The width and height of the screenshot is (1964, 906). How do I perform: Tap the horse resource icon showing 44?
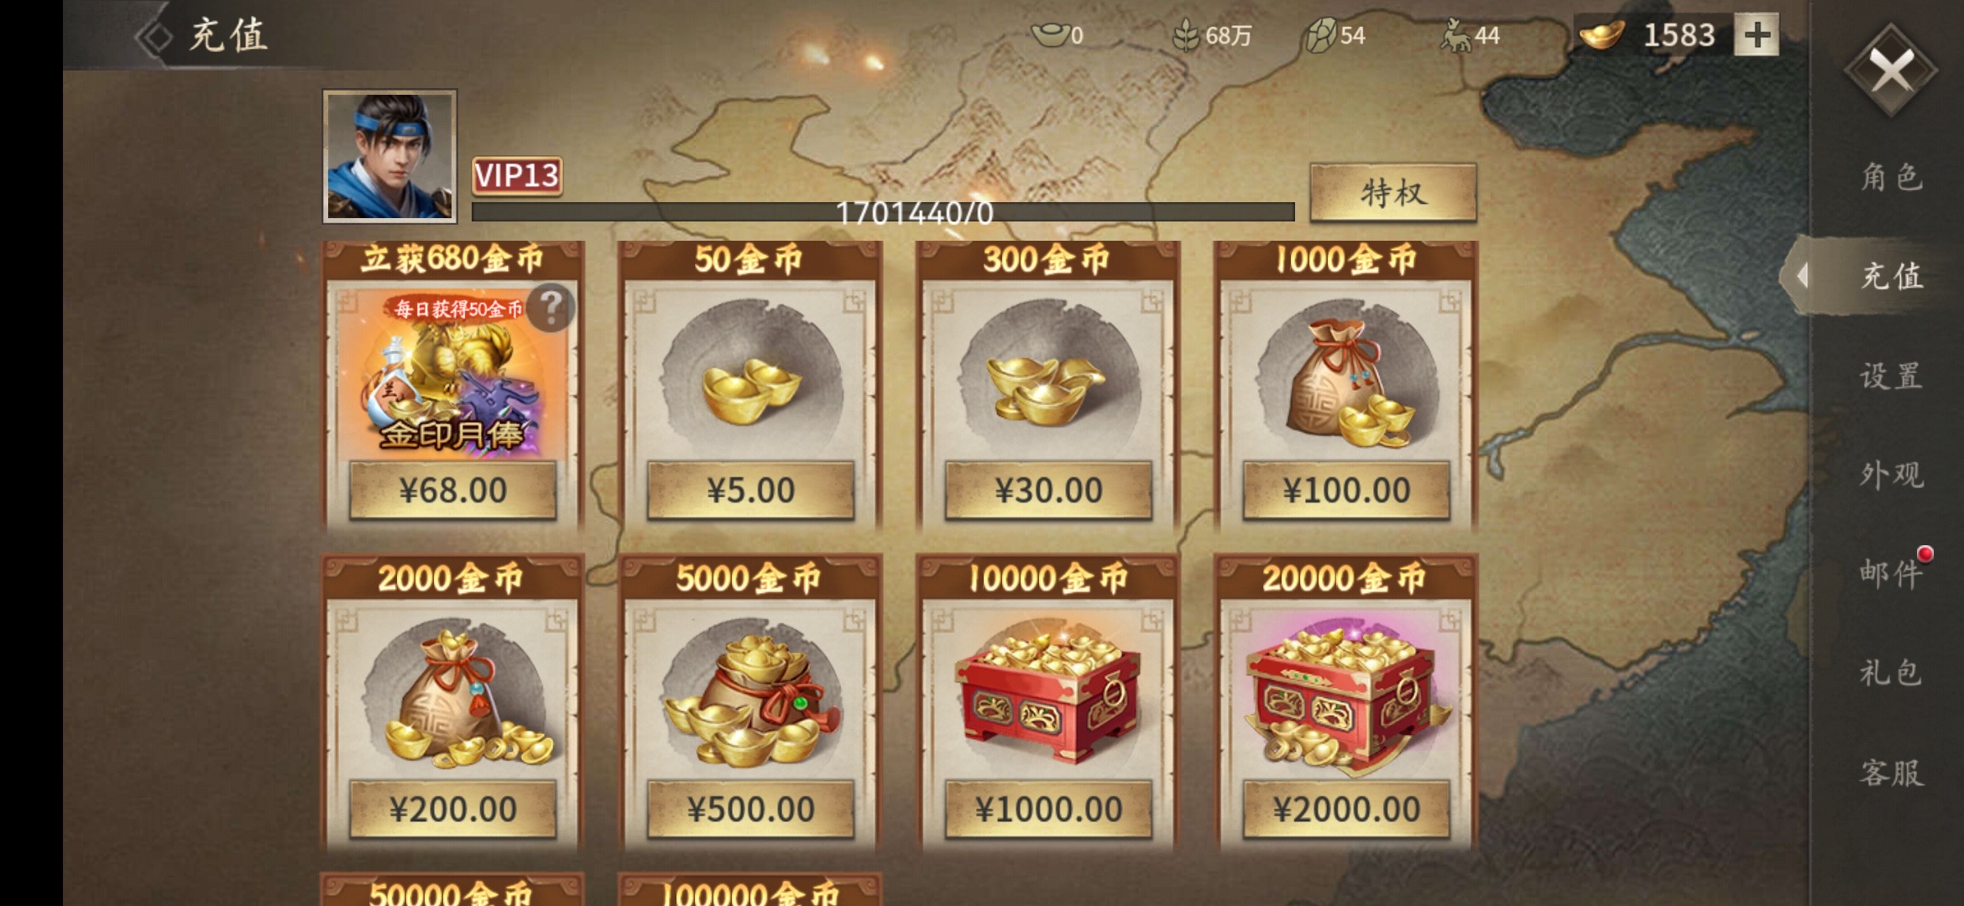(x=1455, y=35)
